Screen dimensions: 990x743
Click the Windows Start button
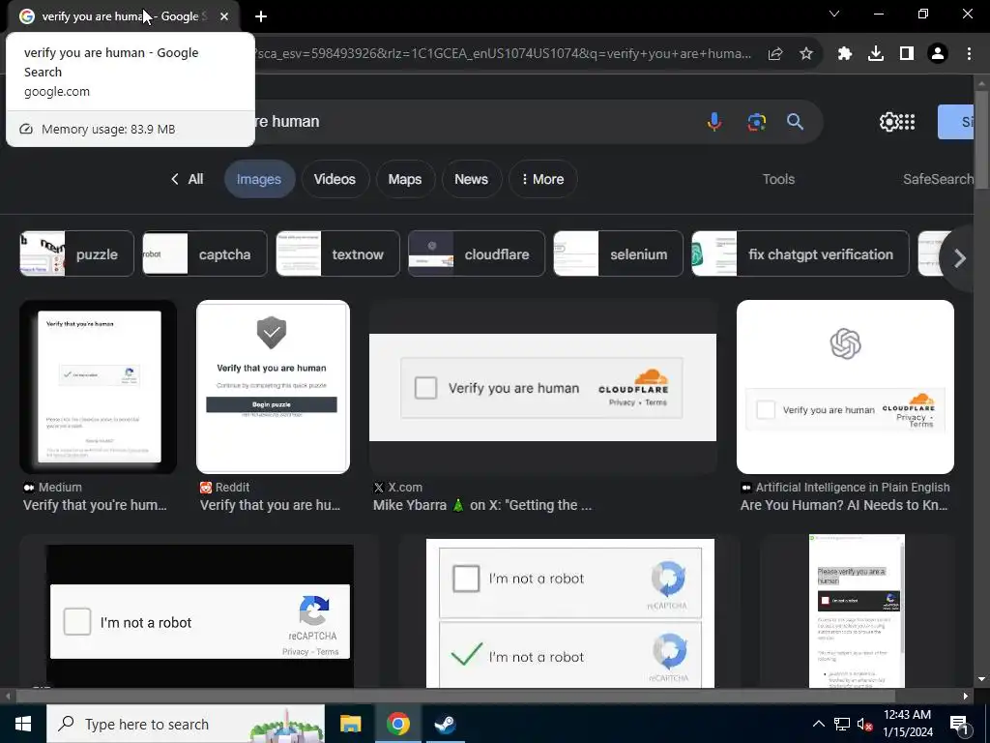23,724
